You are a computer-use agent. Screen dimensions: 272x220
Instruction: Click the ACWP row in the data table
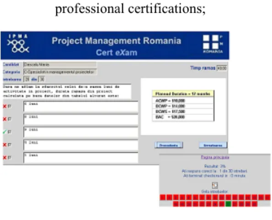(183, 101)
